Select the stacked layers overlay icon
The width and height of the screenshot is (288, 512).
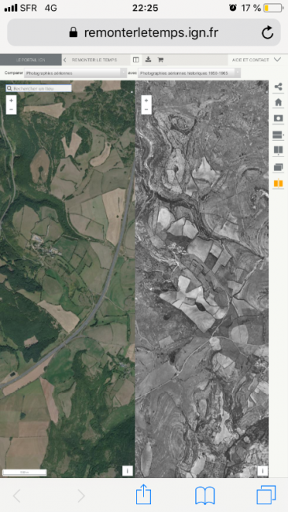[x=278, y=167]
